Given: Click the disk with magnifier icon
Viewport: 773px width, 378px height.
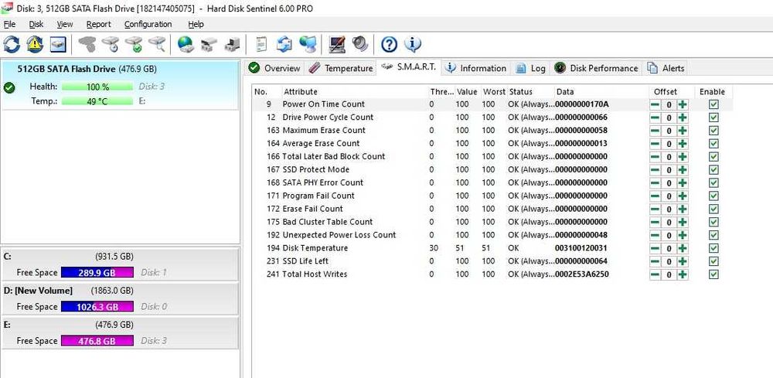Looking at the screenshot, I should tap(157, 44).
